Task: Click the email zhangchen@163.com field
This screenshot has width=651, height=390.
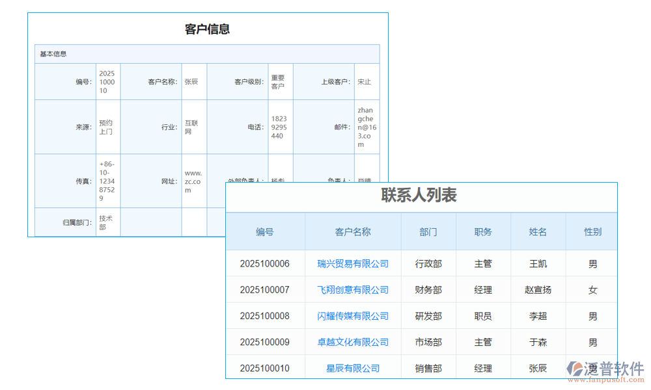Action: 366,127
